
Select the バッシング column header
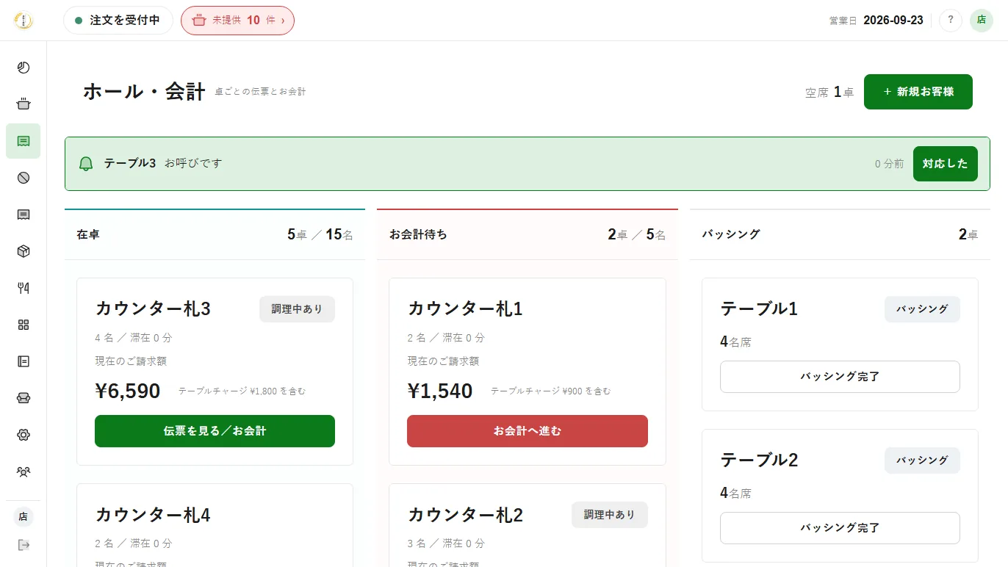pyautogui.click(x=840, y=235)
